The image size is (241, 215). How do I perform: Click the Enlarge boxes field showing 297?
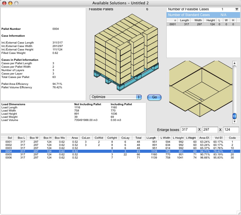(x=210, y=130)
